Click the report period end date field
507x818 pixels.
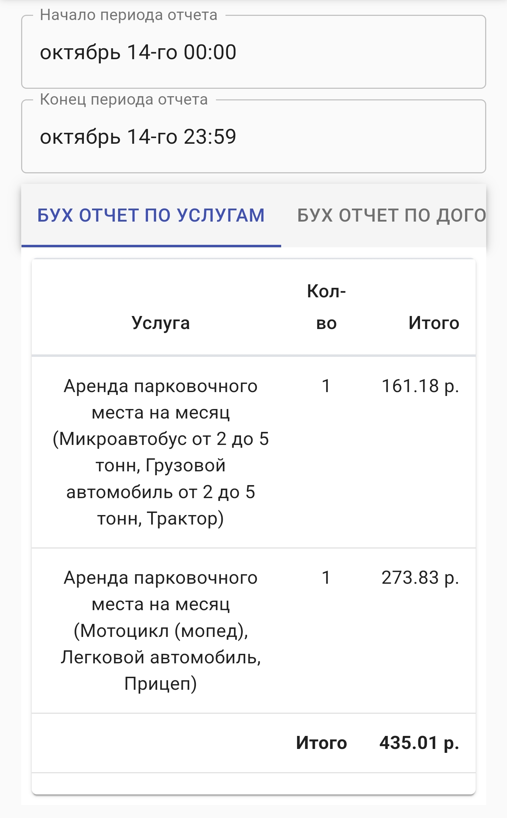tap(253, 137)
